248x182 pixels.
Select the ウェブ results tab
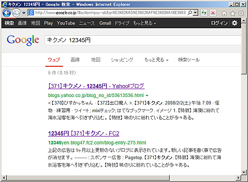[54, 60]
